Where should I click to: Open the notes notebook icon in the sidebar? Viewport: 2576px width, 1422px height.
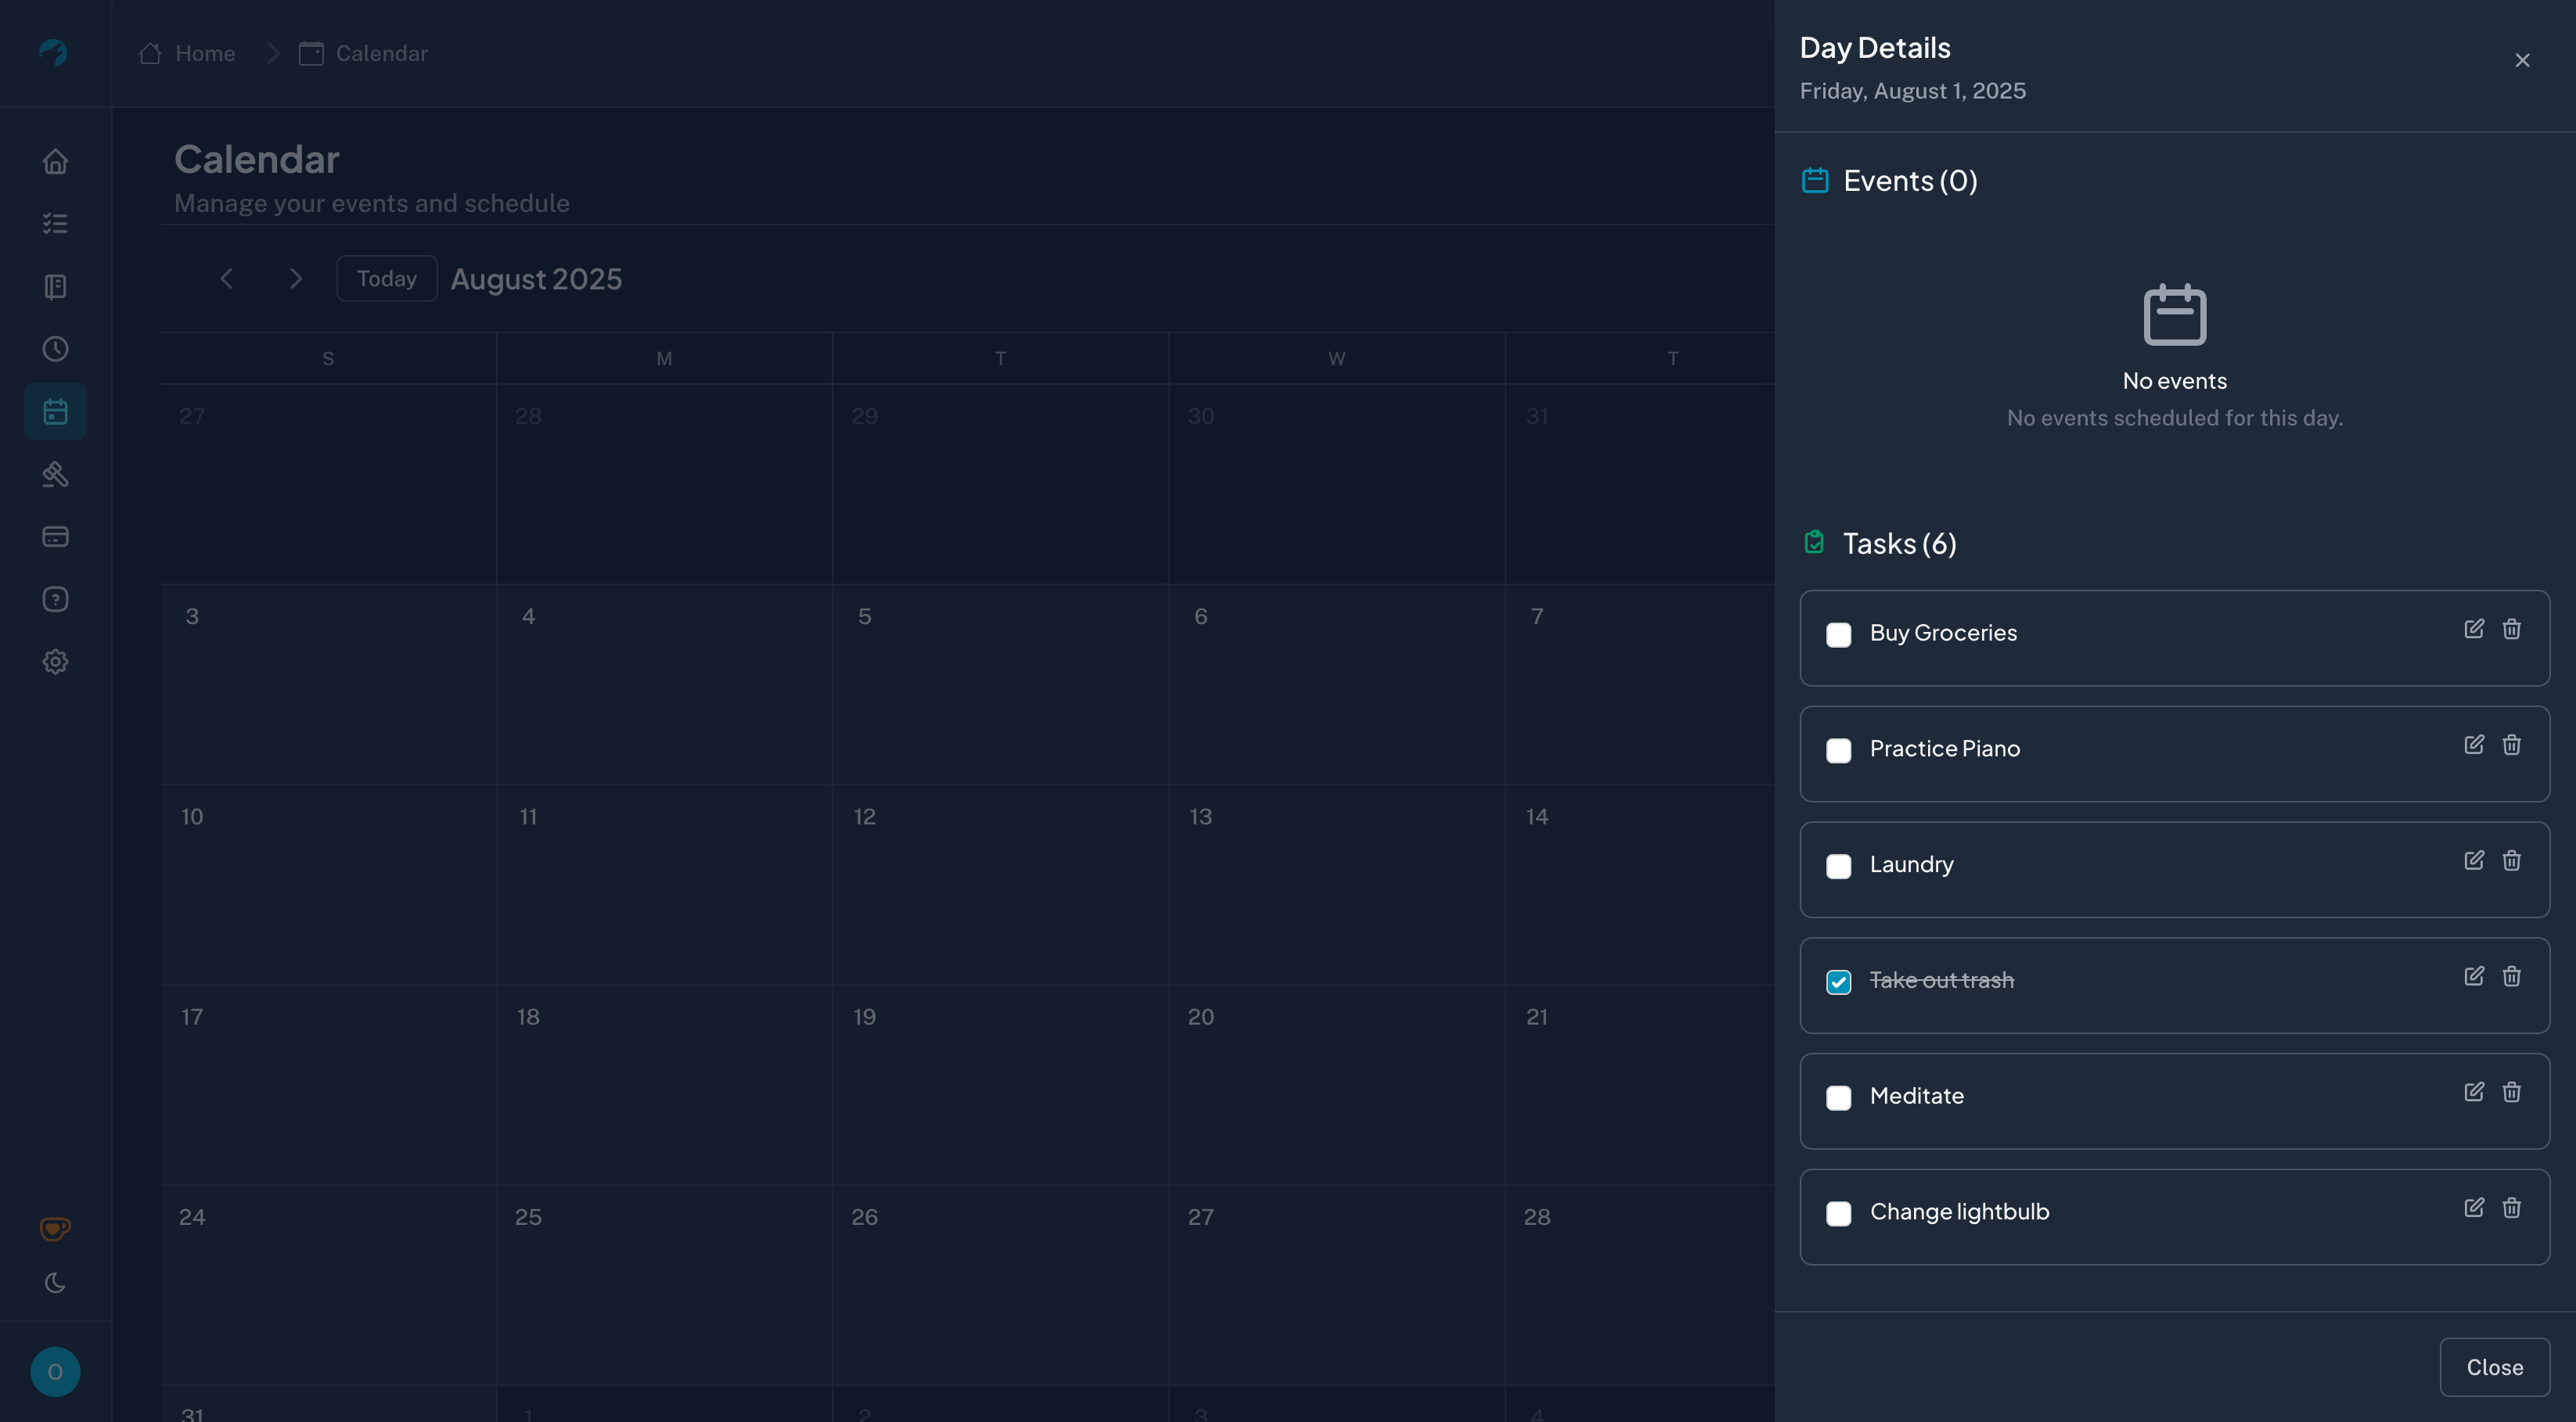[x=55, y=287]
